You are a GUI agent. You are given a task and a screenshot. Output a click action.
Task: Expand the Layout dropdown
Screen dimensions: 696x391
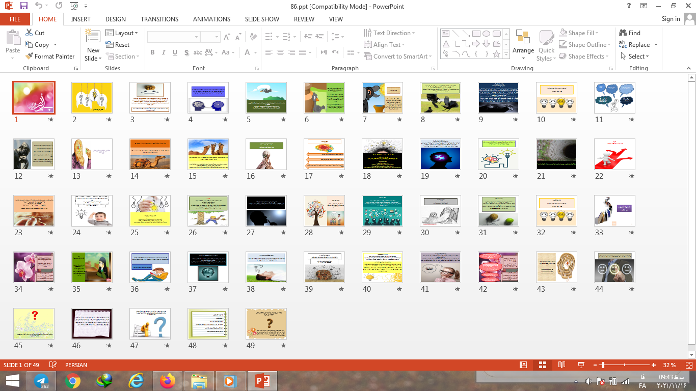click(122, 33)
